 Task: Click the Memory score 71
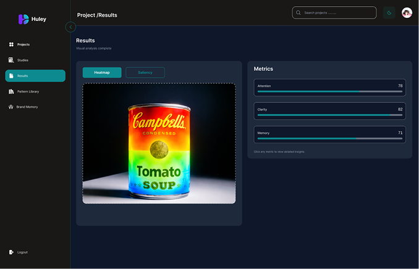(x=400, y=133)
